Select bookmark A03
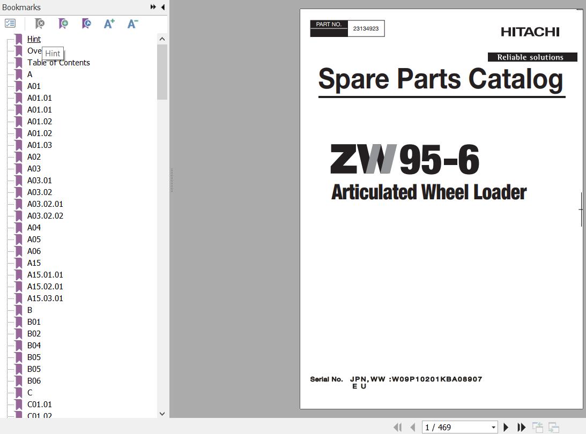Image resolution: width=586 pixels, height=434 pixels. [34, 168]
